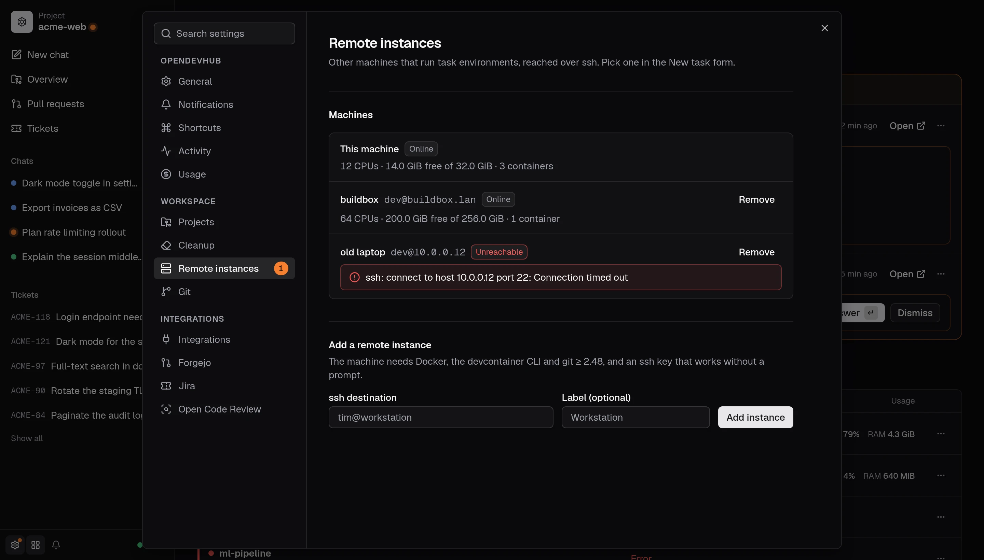Click the Dismiss button in background

pyautogui.click(x=915, y=313)
